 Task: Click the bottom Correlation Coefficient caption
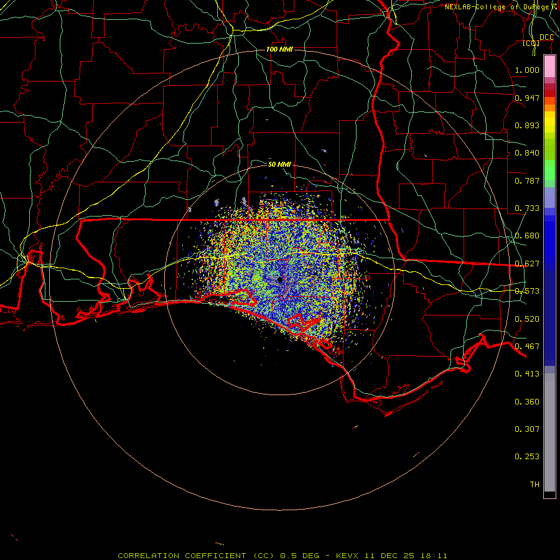pyautogui.click(x=282, y=556)
